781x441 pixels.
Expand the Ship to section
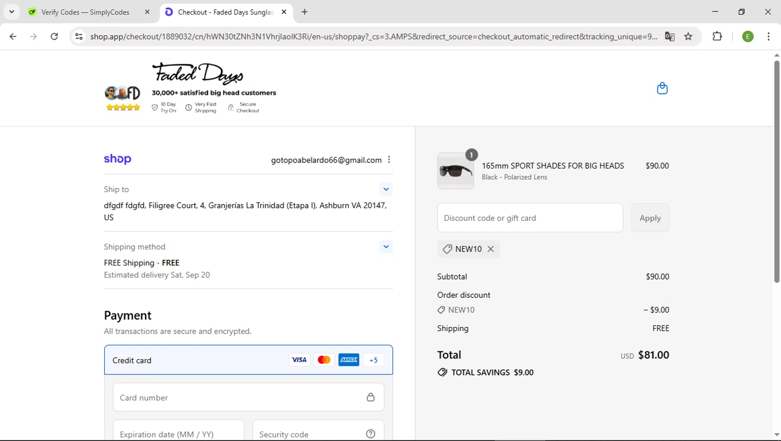click(x=386, y=189)
